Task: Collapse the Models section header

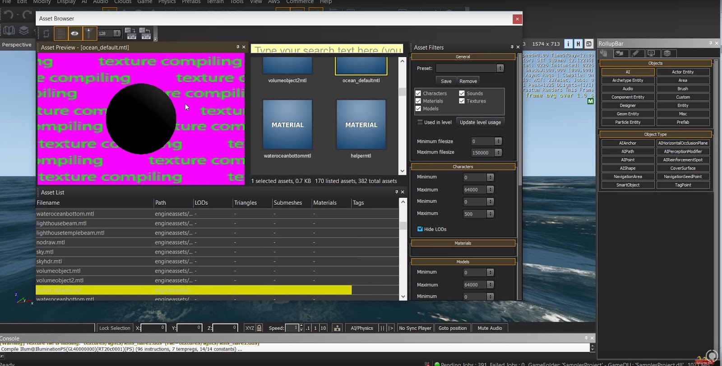Action: point(463,262)
